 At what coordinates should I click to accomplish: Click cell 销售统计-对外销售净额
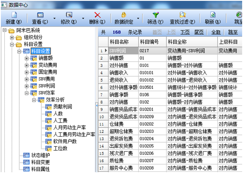point(192,87)
